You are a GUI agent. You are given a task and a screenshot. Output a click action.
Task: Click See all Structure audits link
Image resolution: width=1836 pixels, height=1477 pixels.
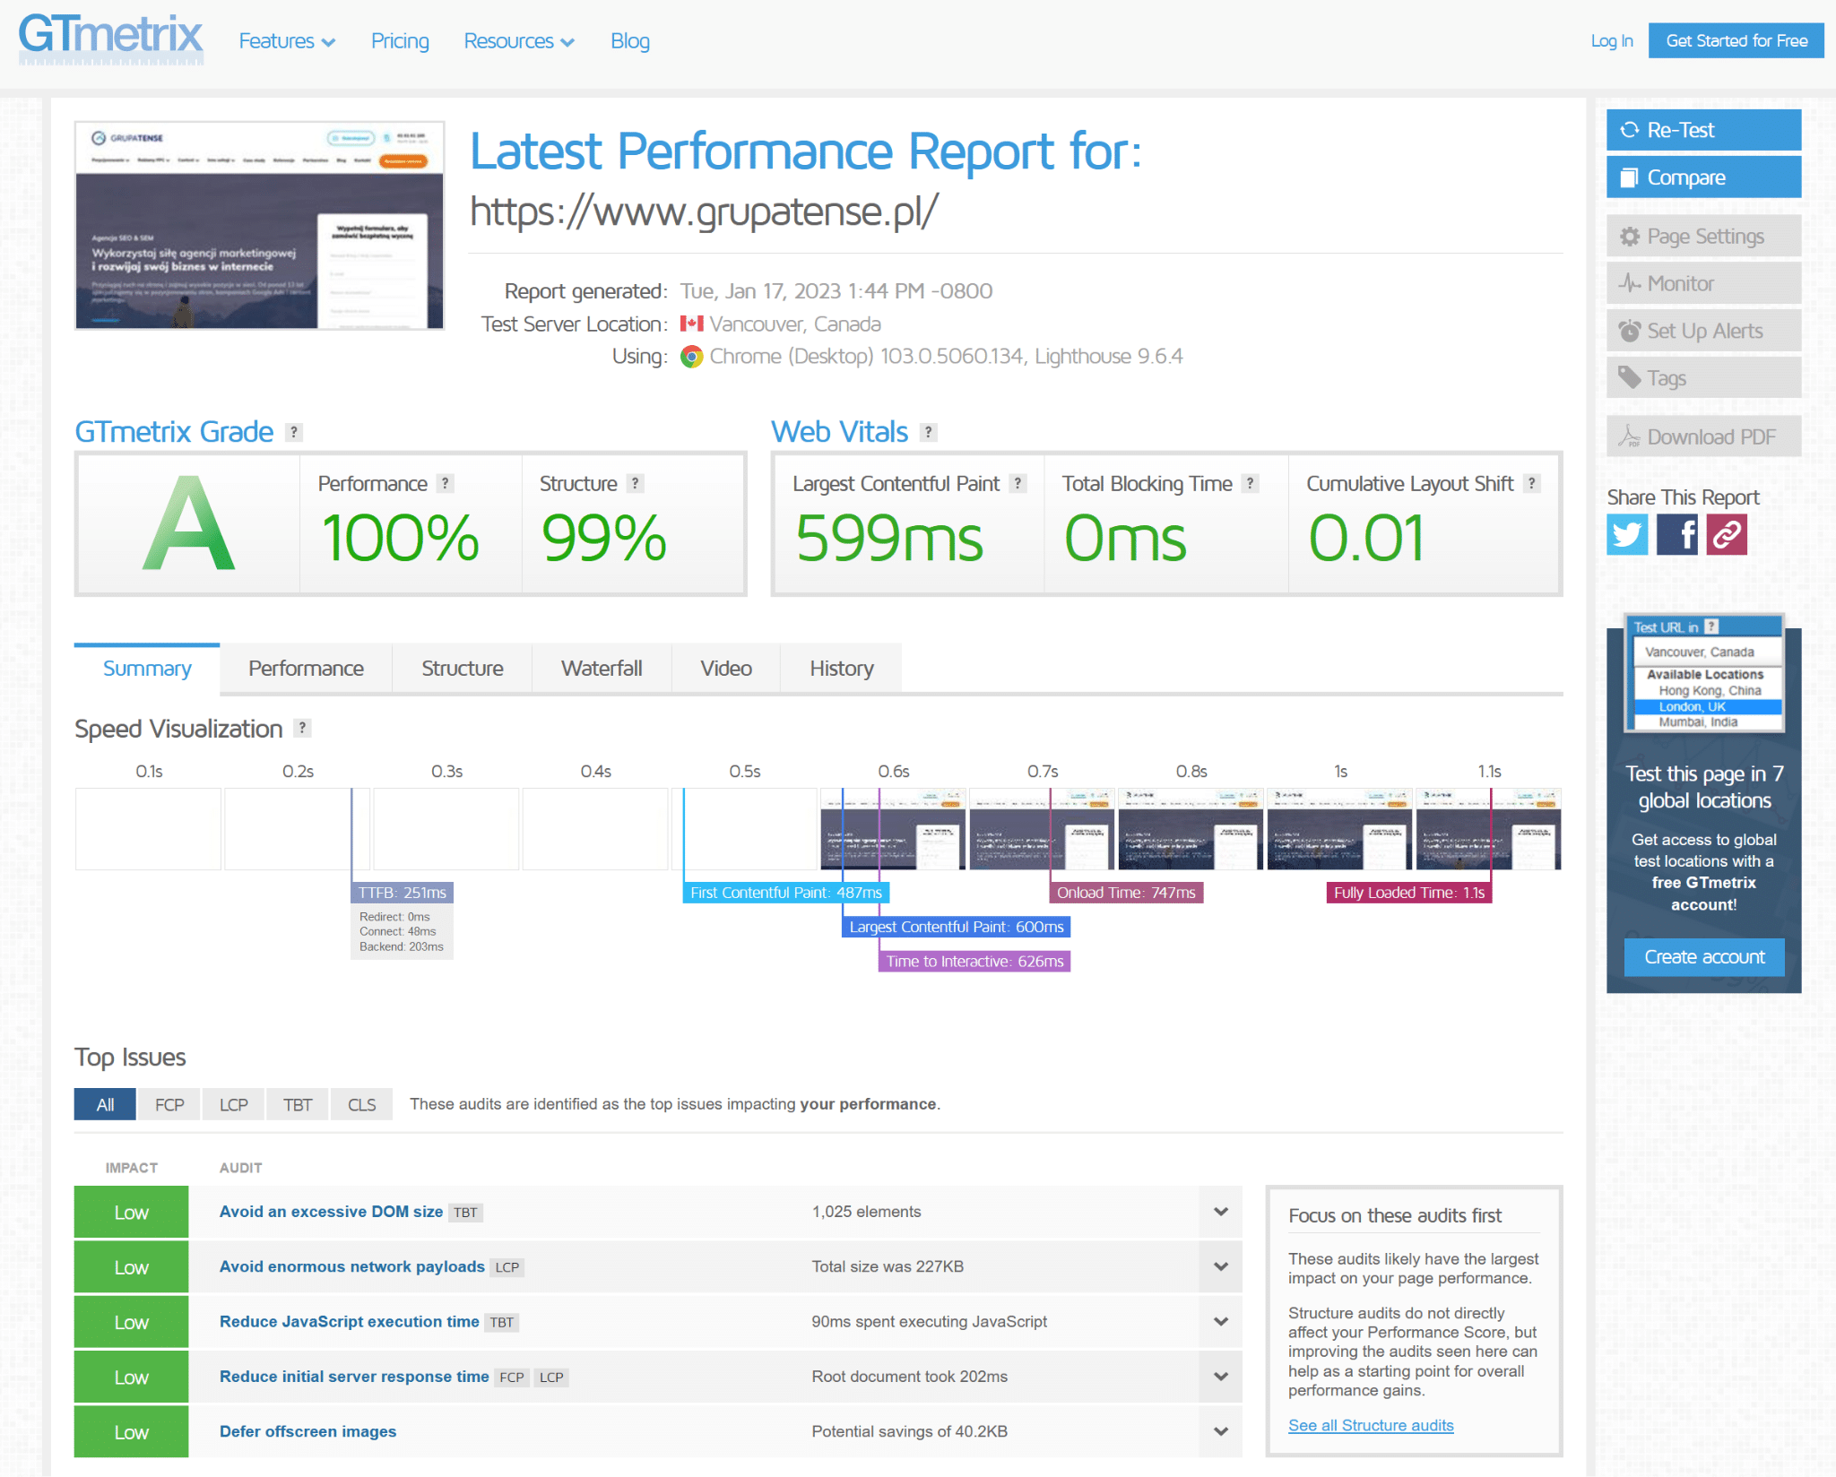pyautogui.click(x=1371, y=1426)
